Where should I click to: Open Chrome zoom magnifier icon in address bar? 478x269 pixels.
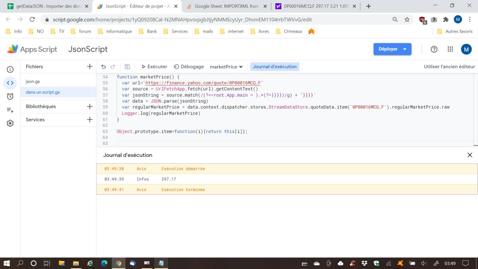(x=395, y=19)
